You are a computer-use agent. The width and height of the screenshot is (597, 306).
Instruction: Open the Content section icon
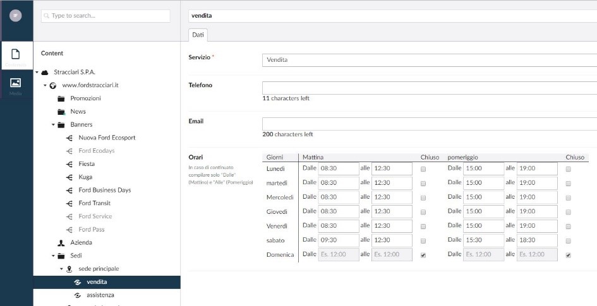point(16,54)
